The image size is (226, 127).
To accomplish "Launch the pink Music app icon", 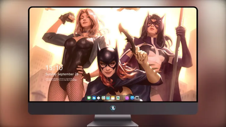I will point(127,98).
